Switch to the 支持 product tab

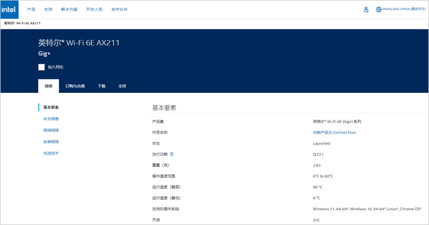(x=122, y=86)
